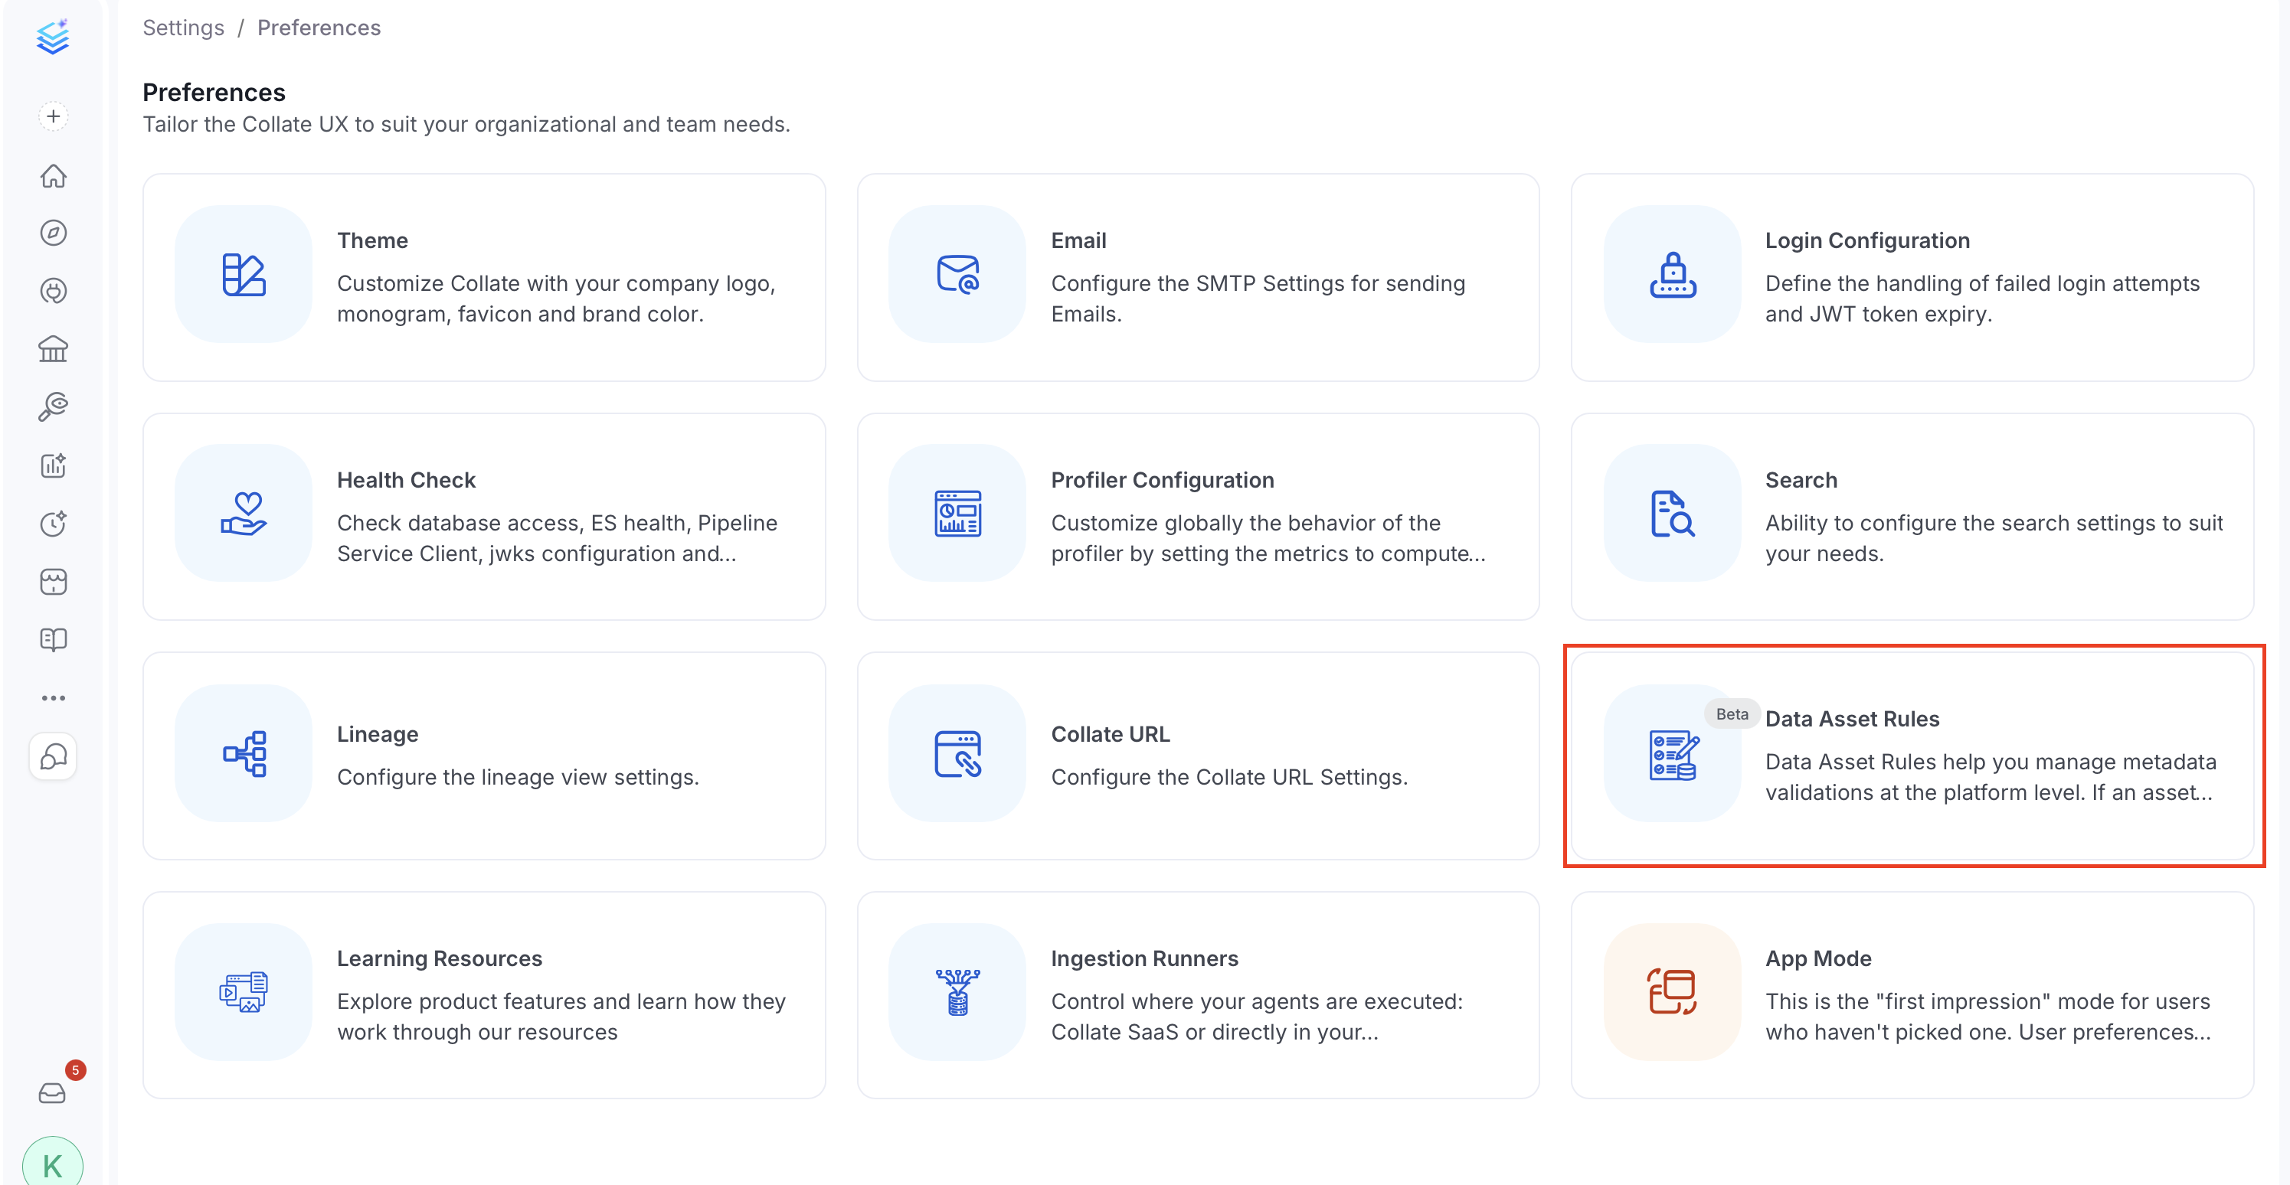Viewport: 2290px width, 1185px height.
Task: Click the Health Check heart-hand icon
Action: tap(244, 514)
